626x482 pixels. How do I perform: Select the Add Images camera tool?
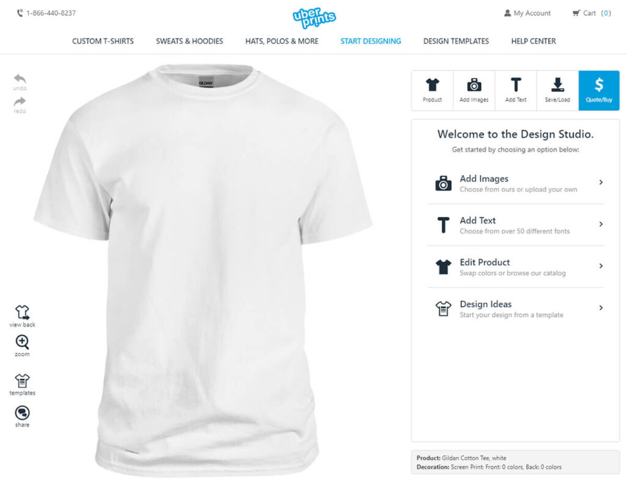474,91
